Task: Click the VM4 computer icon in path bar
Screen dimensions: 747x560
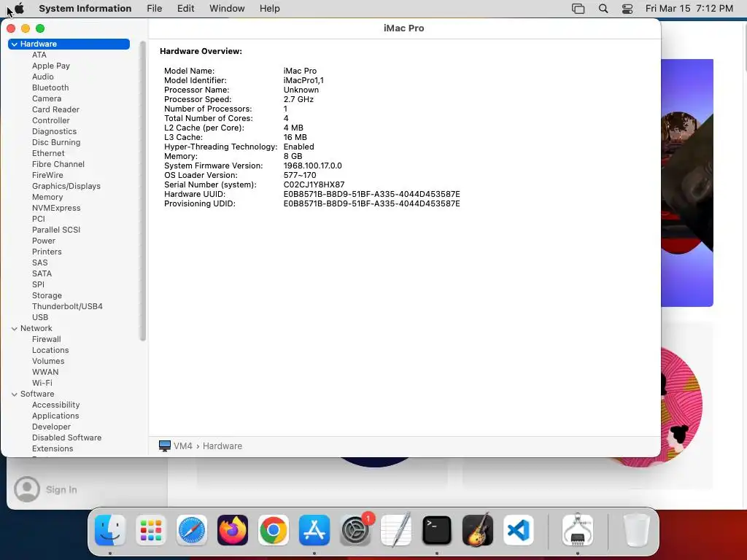Action: click(x=165, y=446)
